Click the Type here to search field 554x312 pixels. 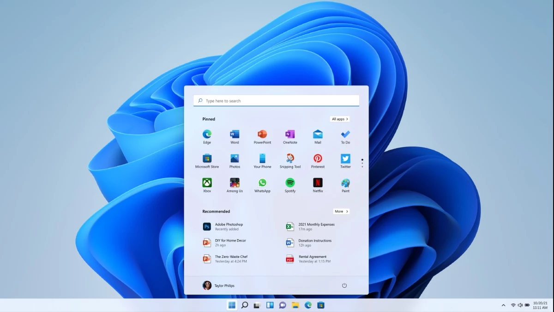(x=276, y=101)
